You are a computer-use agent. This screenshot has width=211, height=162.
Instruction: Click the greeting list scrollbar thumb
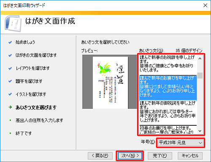pos(200,76)
